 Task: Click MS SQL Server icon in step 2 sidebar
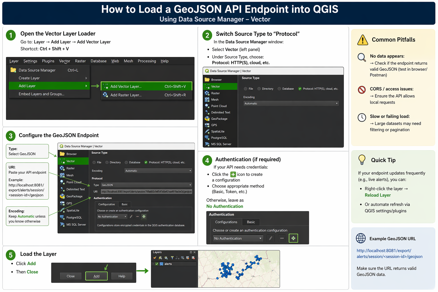coord(207,144)
